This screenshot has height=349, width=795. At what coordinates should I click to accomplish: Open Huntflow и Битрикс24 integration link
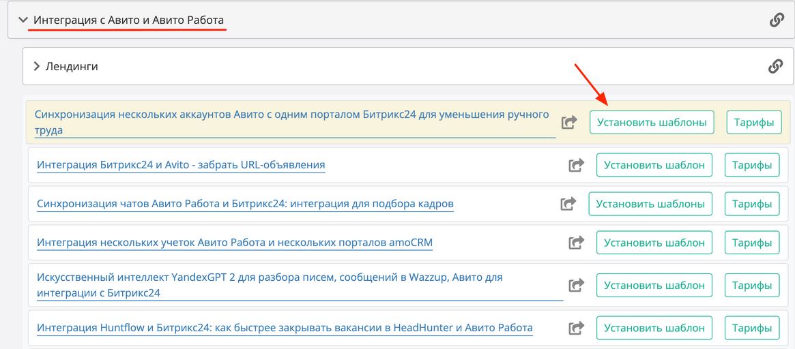coord(285,328)
